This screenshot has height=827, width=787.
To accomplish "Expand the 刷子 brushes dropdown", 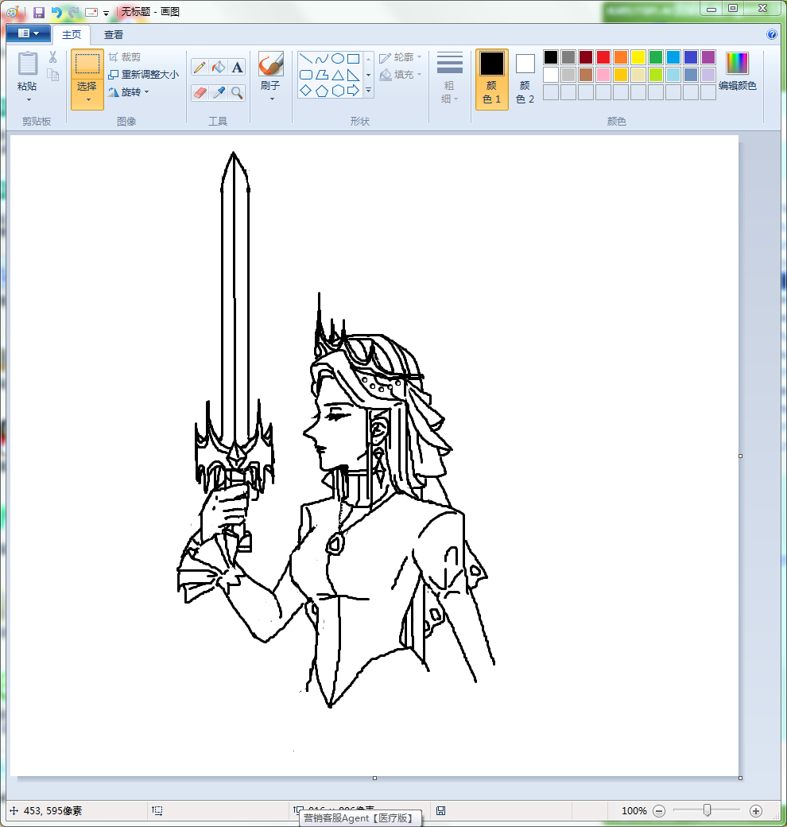I will pos(271,99).
